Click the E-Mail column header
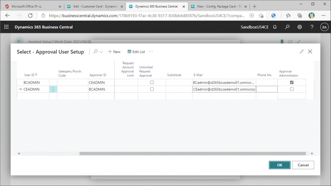Image resolution: width=331 pixels, height=186 pixels. 198,75
